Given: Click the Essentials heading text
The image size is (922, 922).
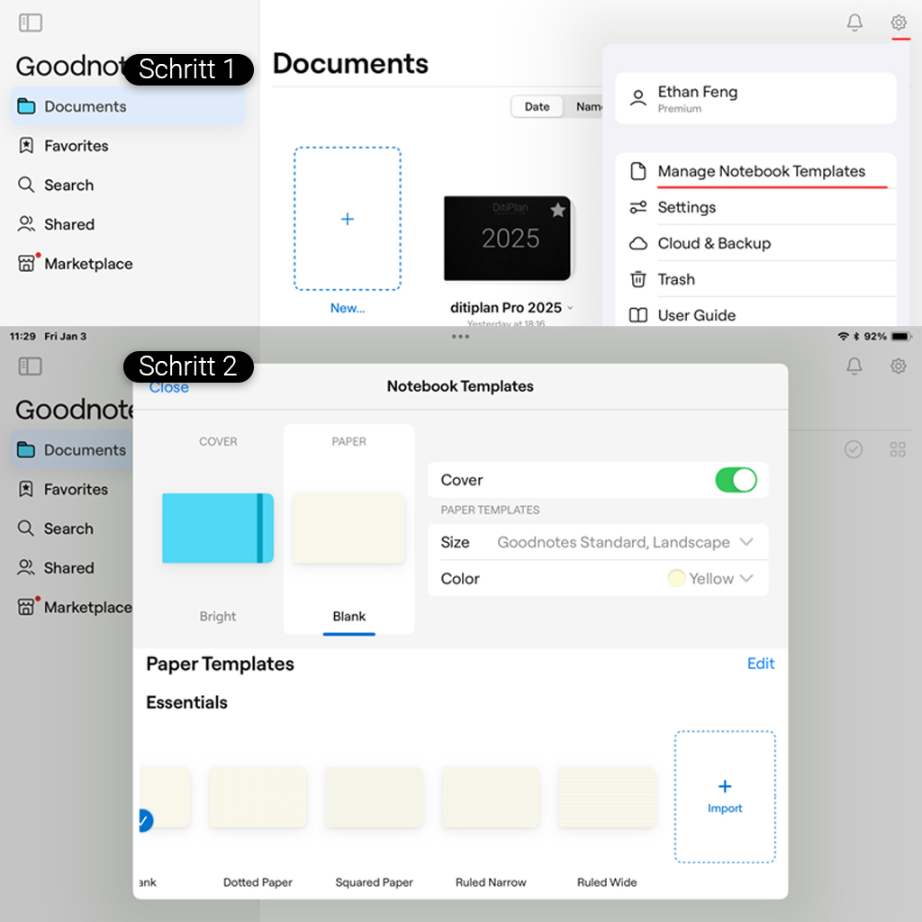Looking at the screenshot, I should [x=186, y=702].
